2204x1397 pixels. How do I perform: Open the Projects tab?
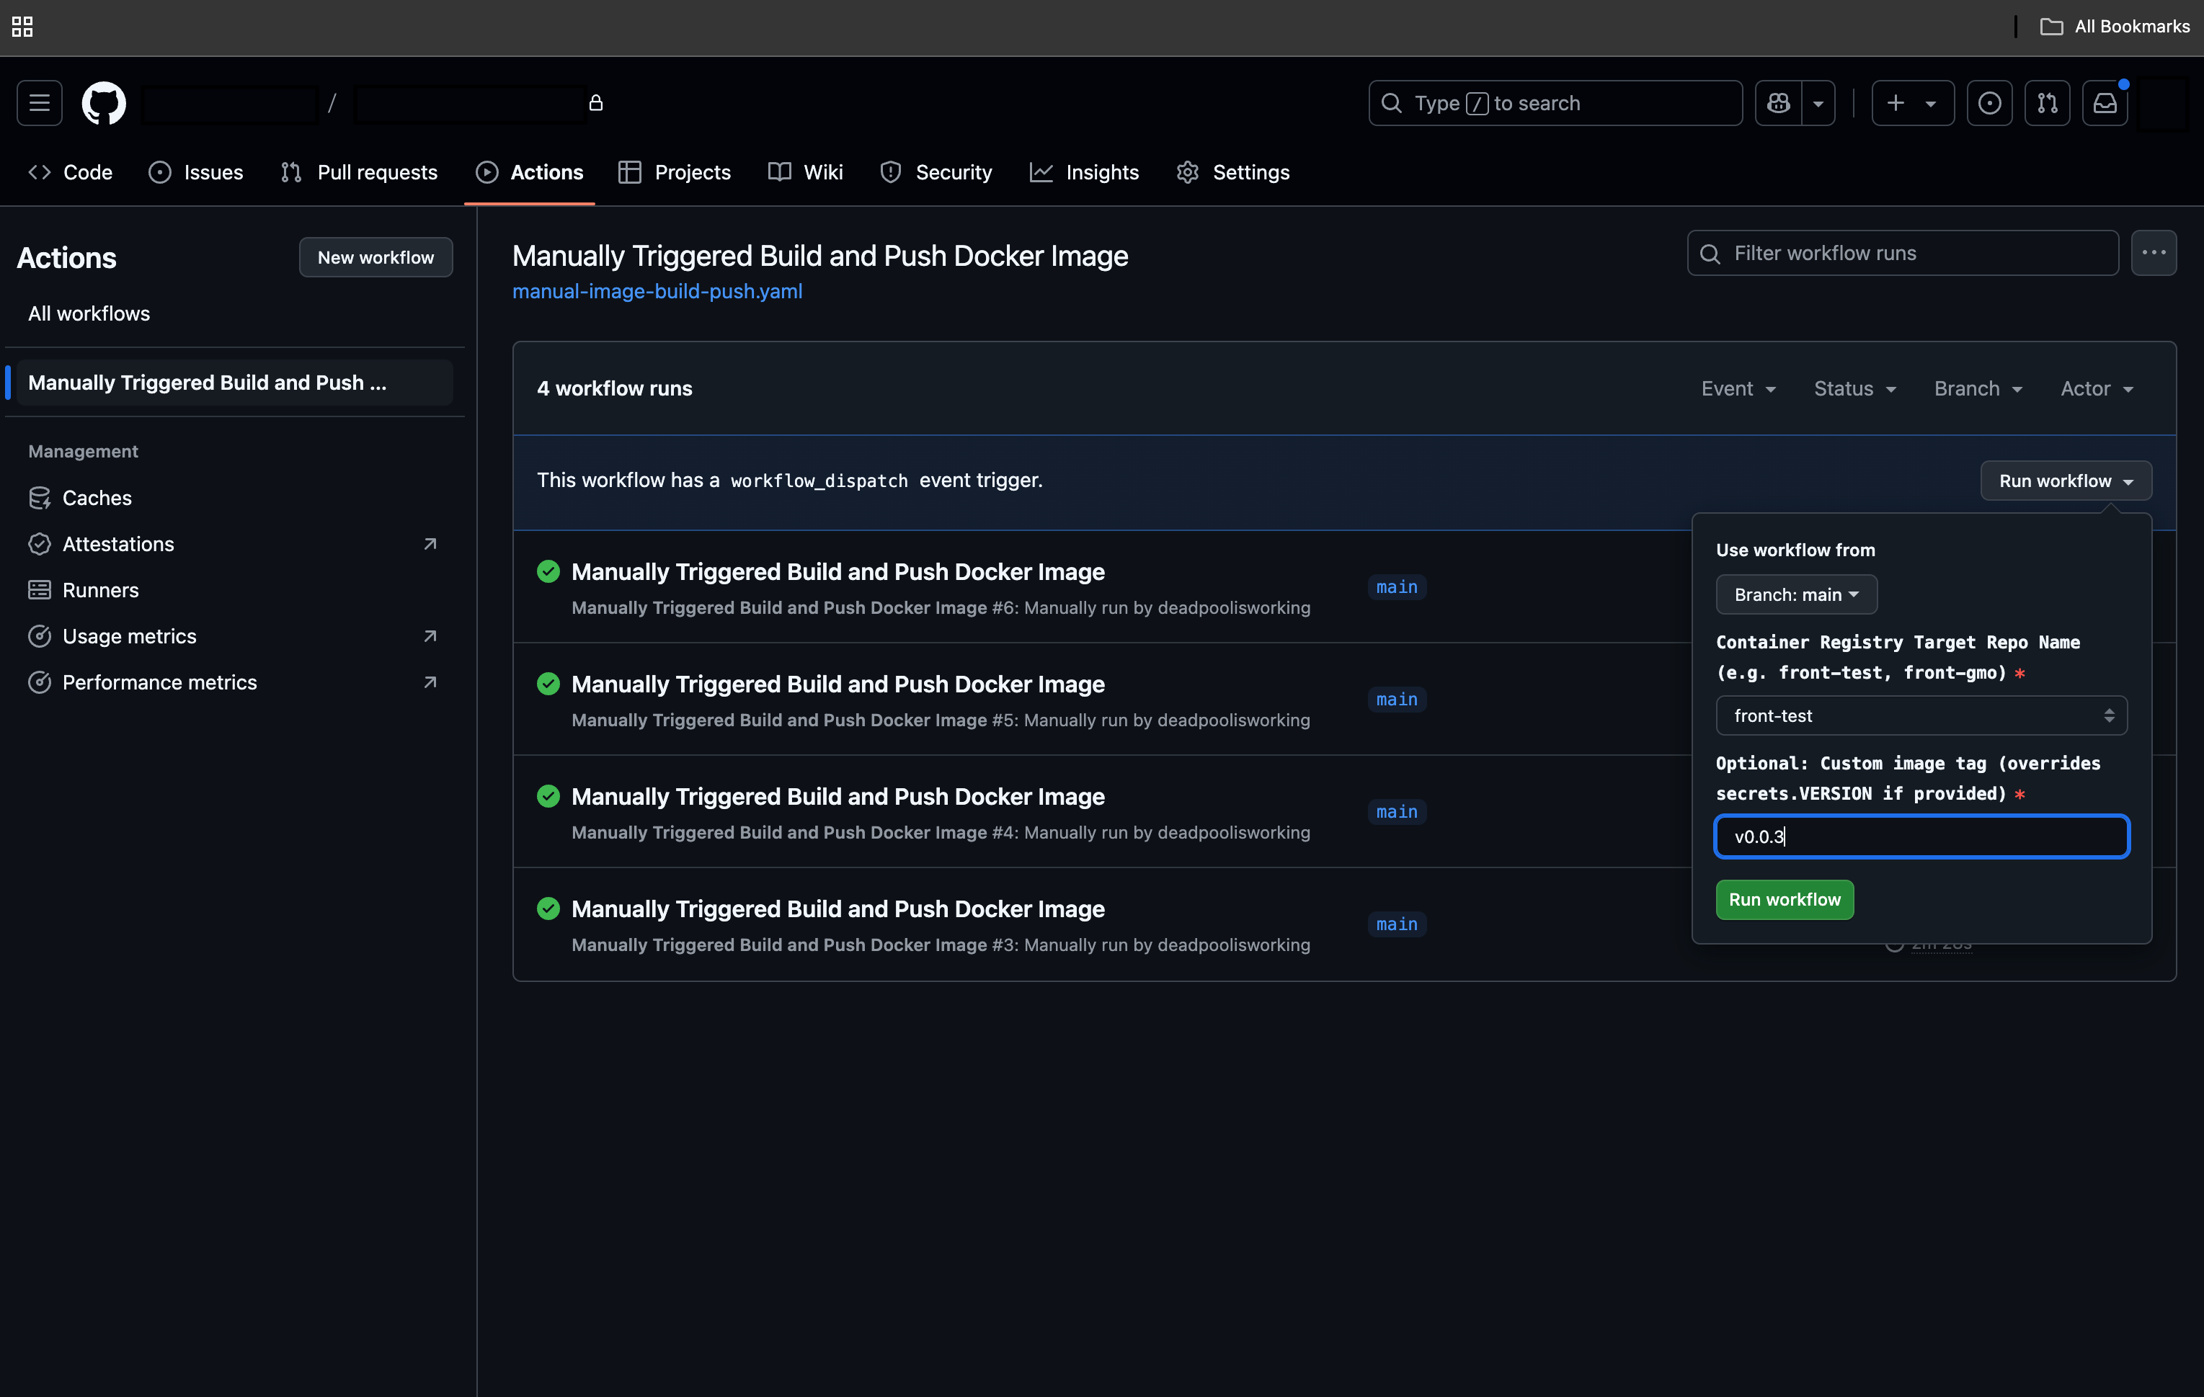675,172
